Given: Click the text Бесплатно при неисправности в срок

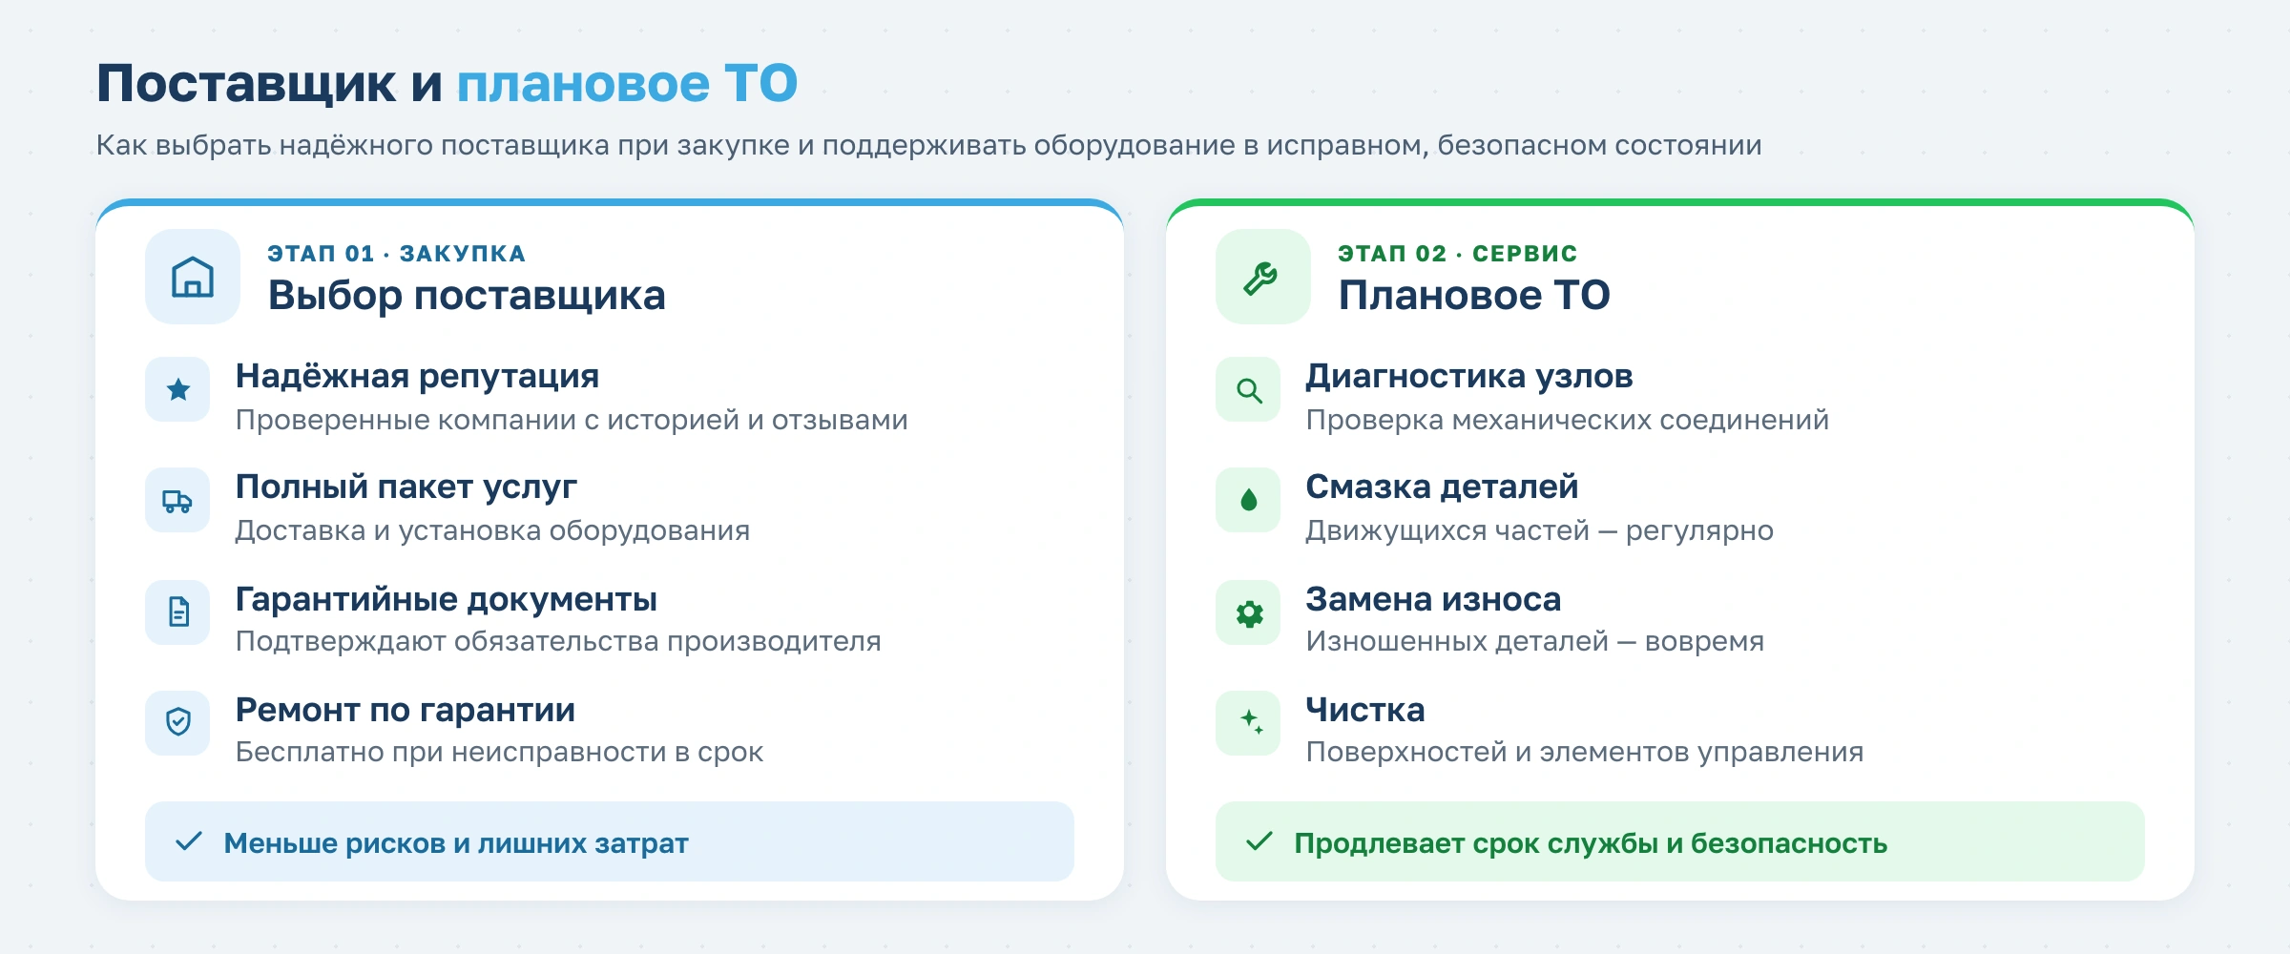Looking at the screenshot, I should [x=499, y=752].
